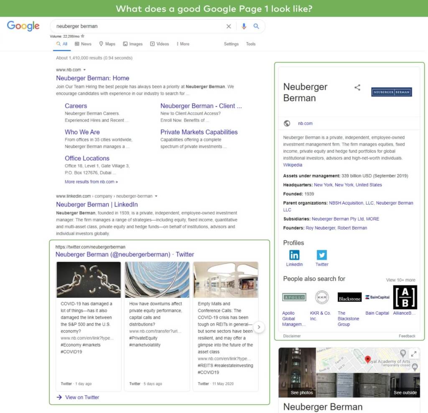Activate voice search via the microphone icon
Viewport: 428px width, 413px height.
coord(244,26)
